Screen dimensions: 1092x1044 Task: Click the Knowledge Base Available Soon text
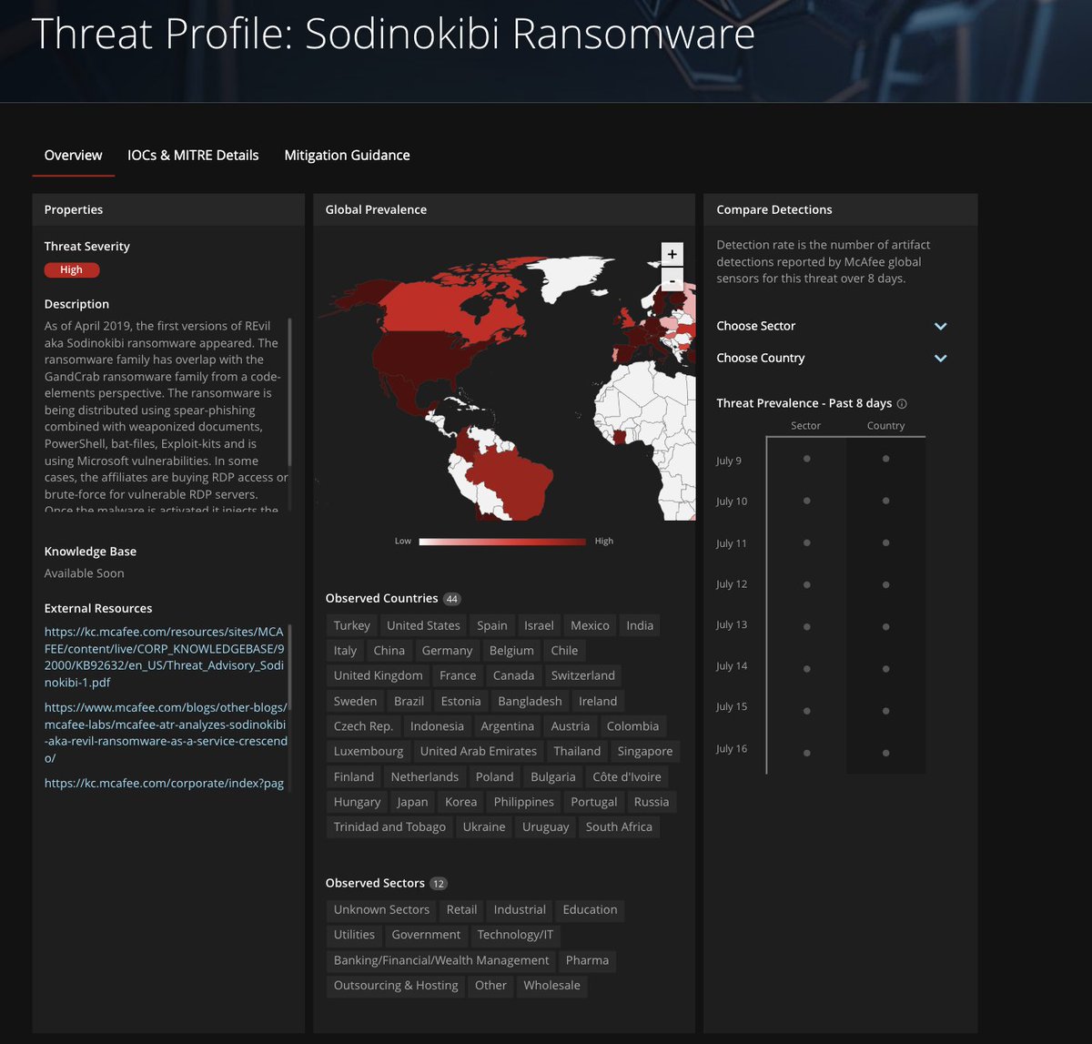click(x=85, y=573)
